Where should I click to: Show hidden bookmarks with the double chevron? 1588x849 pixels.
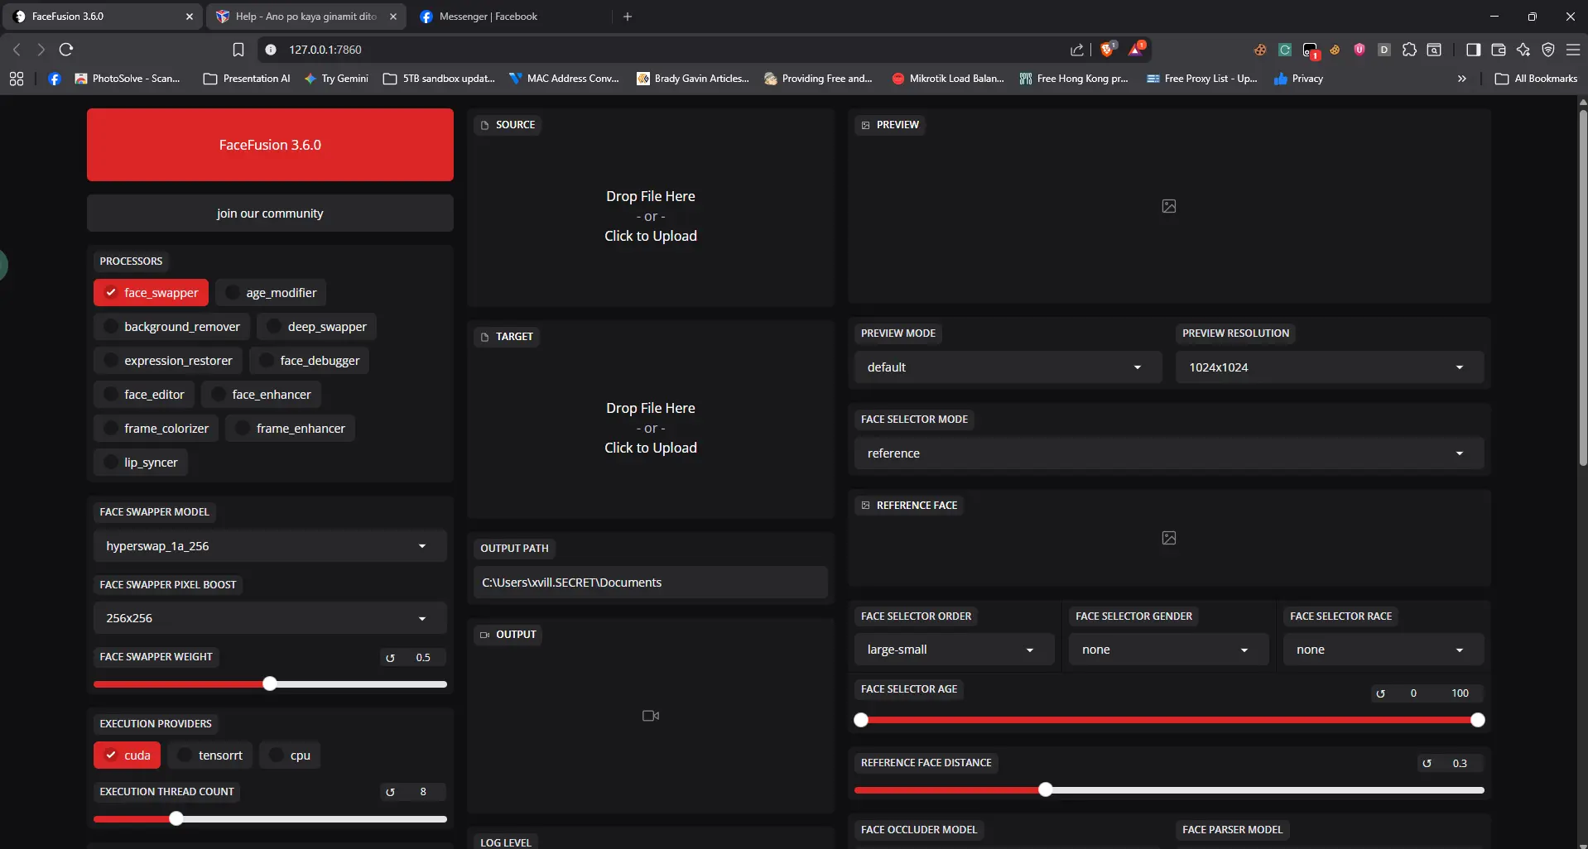pos(1461,79)
